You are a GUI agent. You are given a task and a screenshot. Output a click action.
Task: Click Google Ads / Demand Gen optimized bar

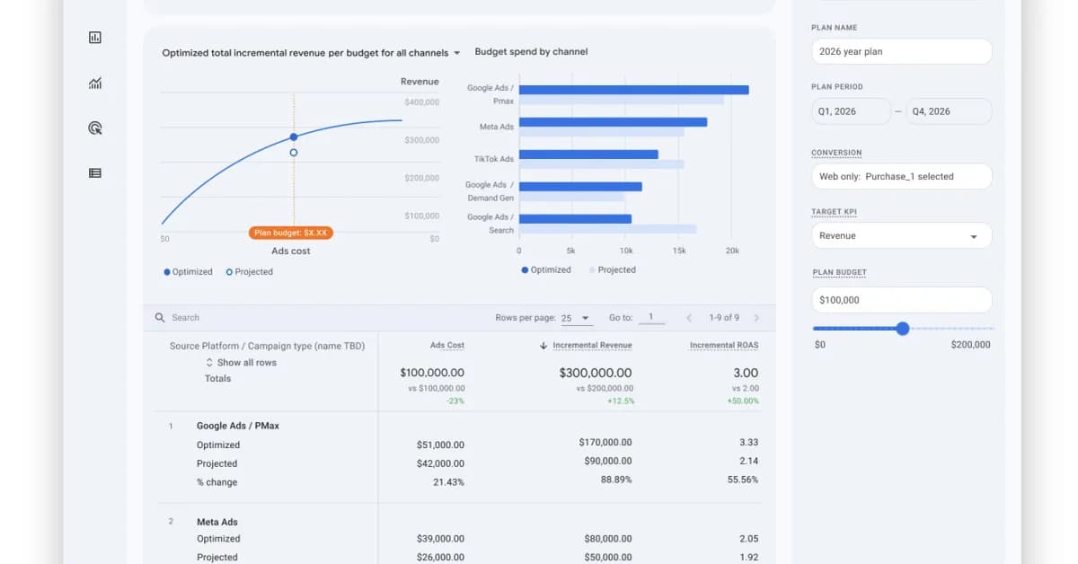(x=580, y=187)
